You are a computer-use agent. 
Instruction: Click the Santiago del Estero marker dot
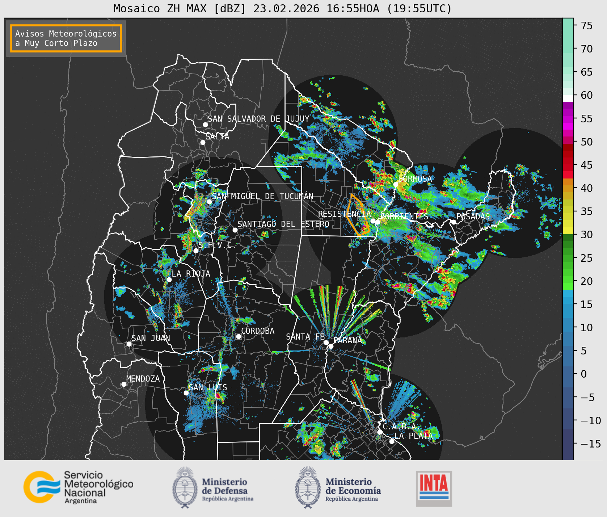pyautogui.click(x=235, y=230)
